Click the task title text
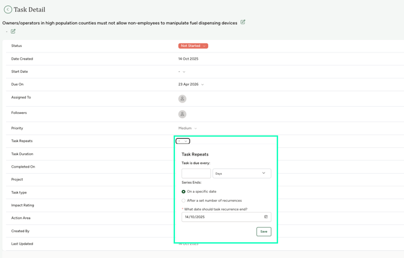The image size is (404, 258). (x=119, y=23)
